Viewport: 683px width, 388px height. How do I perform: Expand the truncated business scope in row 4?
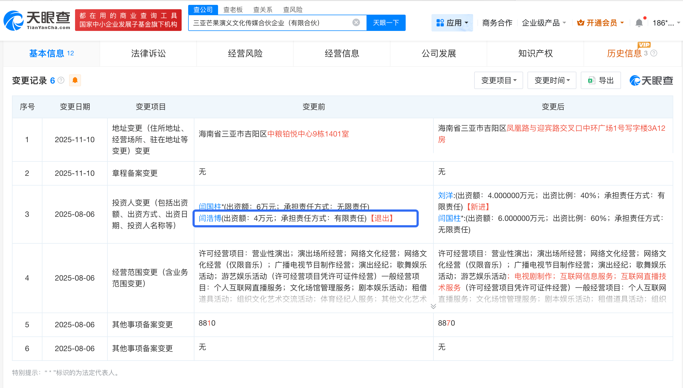433,306
